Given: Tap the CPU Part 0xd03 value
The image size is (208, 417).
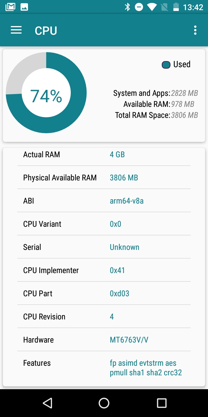Looking at the screenshot, I should [119, 294].
